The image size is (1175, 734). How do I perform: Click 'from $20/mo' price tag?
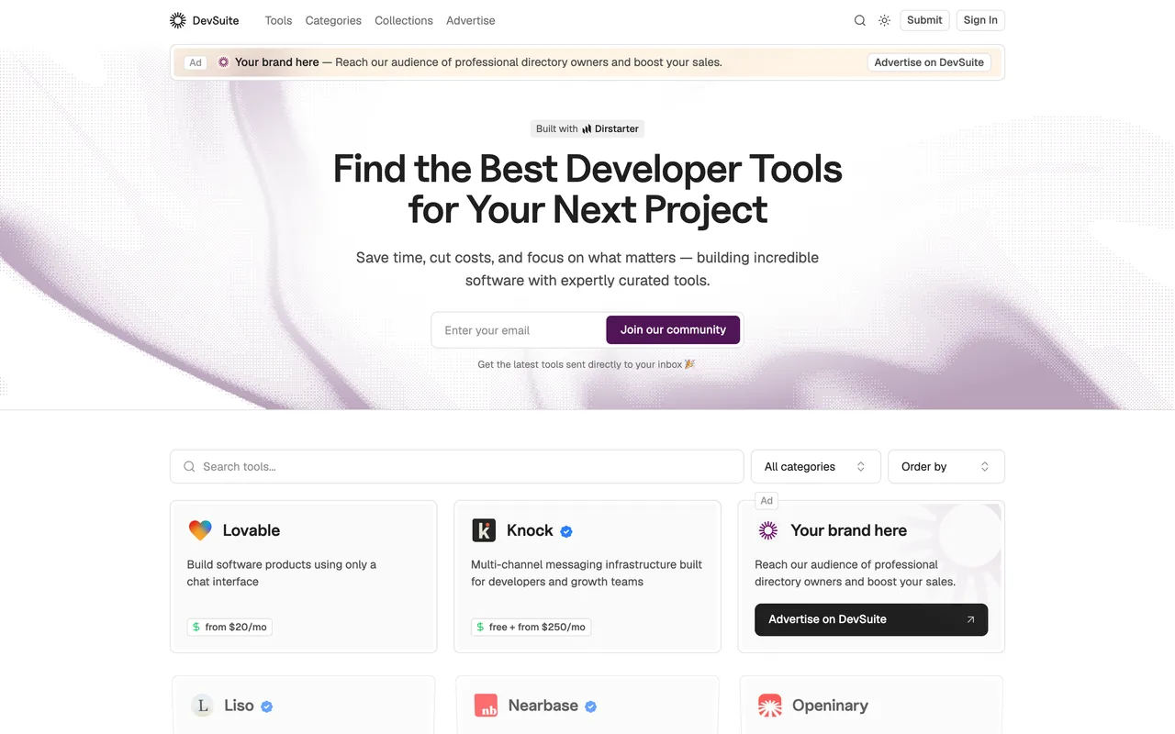(x=229, y=628)
